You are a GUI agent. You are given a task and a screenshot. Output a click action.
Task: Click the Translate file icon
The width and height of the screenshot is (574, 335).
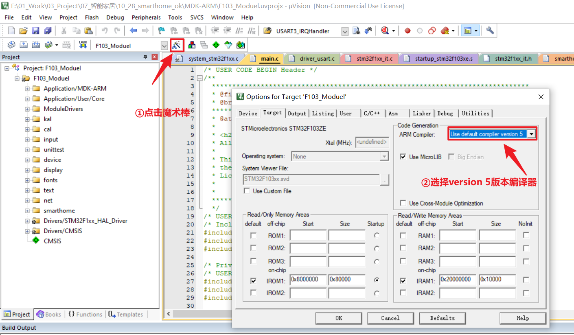[11, 45]
